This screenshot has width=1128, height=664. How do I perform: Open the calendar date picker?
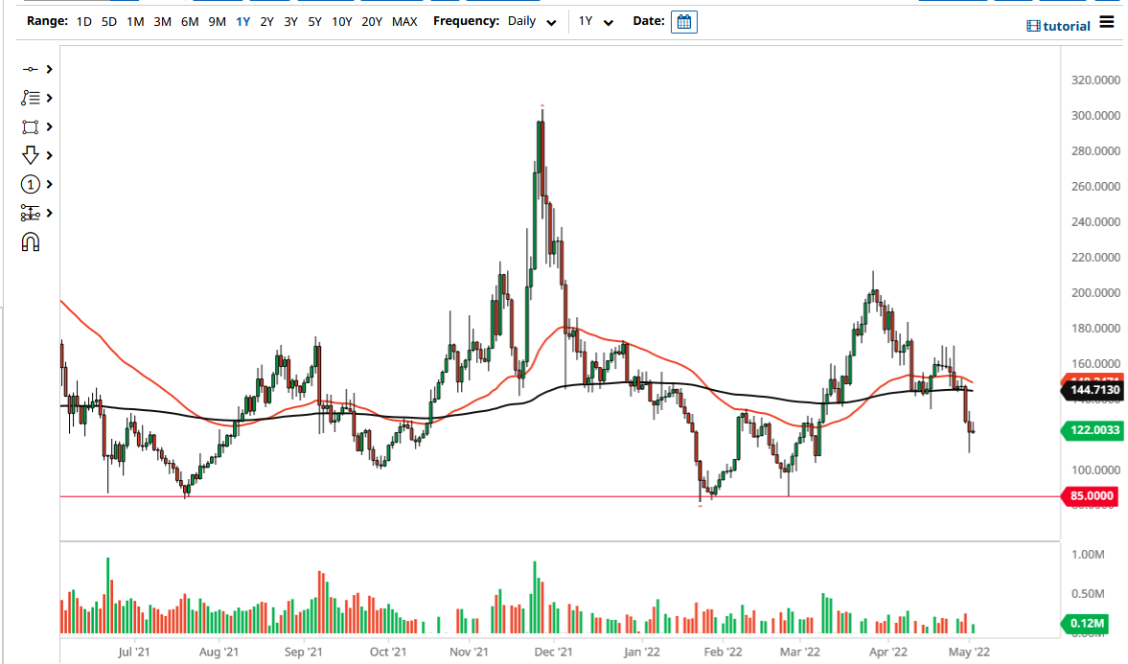[x=683, y=21]
